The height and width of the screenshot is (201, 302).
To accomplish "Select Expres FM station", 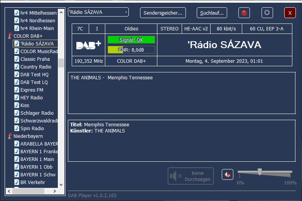I will [x=32, y=90].
